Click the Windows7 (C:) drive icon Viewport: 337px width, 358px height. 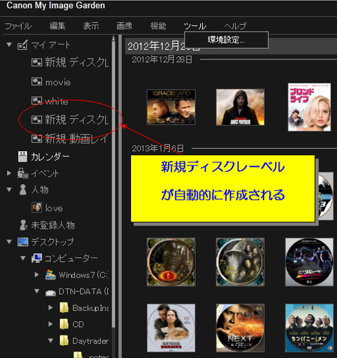(50, 275)
